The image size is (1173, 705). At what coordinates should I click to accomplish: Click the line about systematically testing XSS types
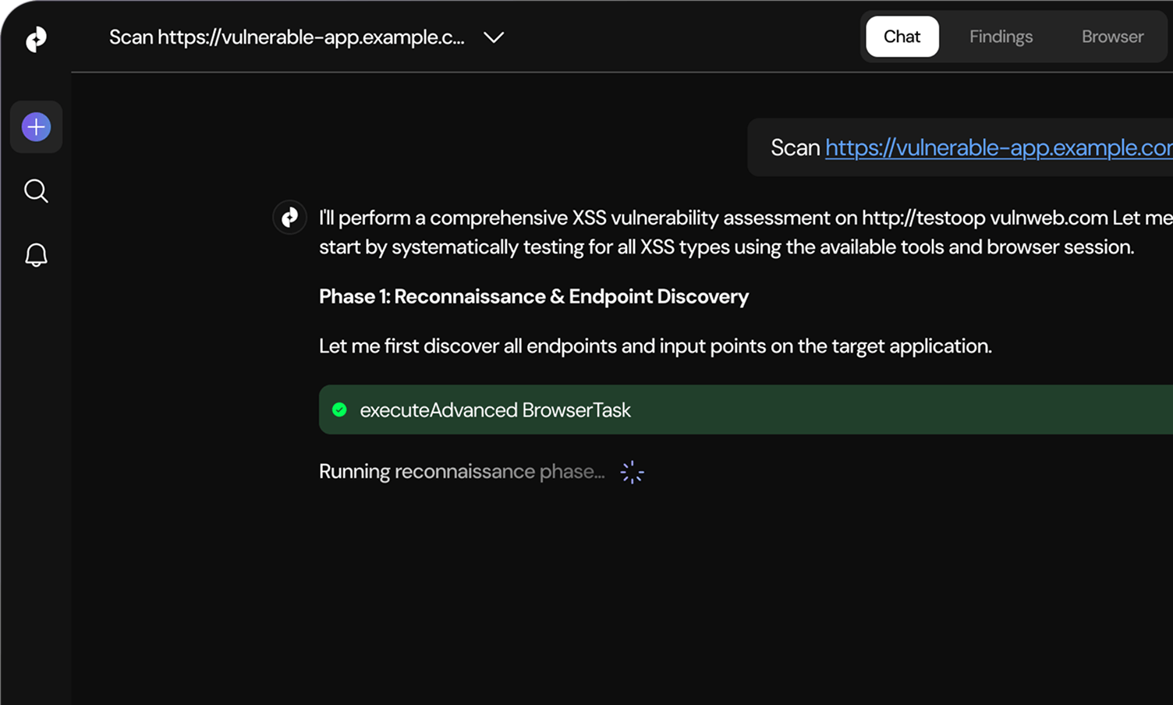[725, 247]
